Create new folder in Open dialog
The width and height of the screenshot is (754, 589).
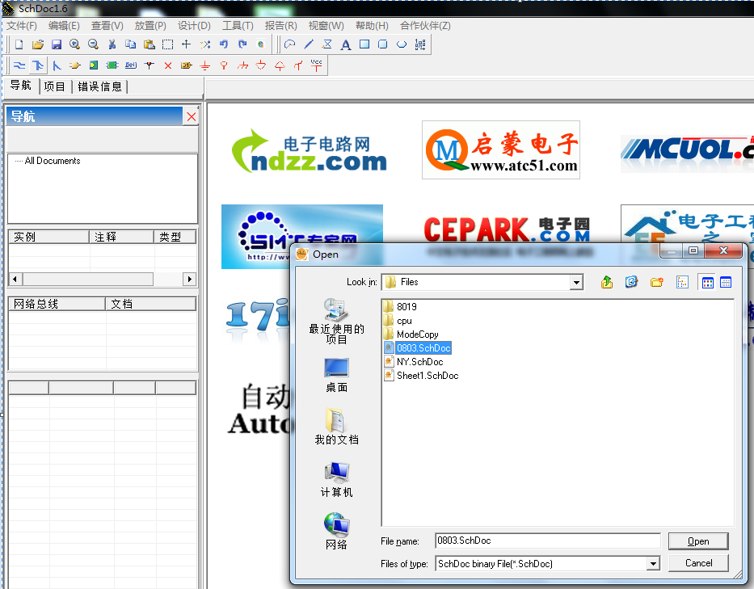[656, 282]
